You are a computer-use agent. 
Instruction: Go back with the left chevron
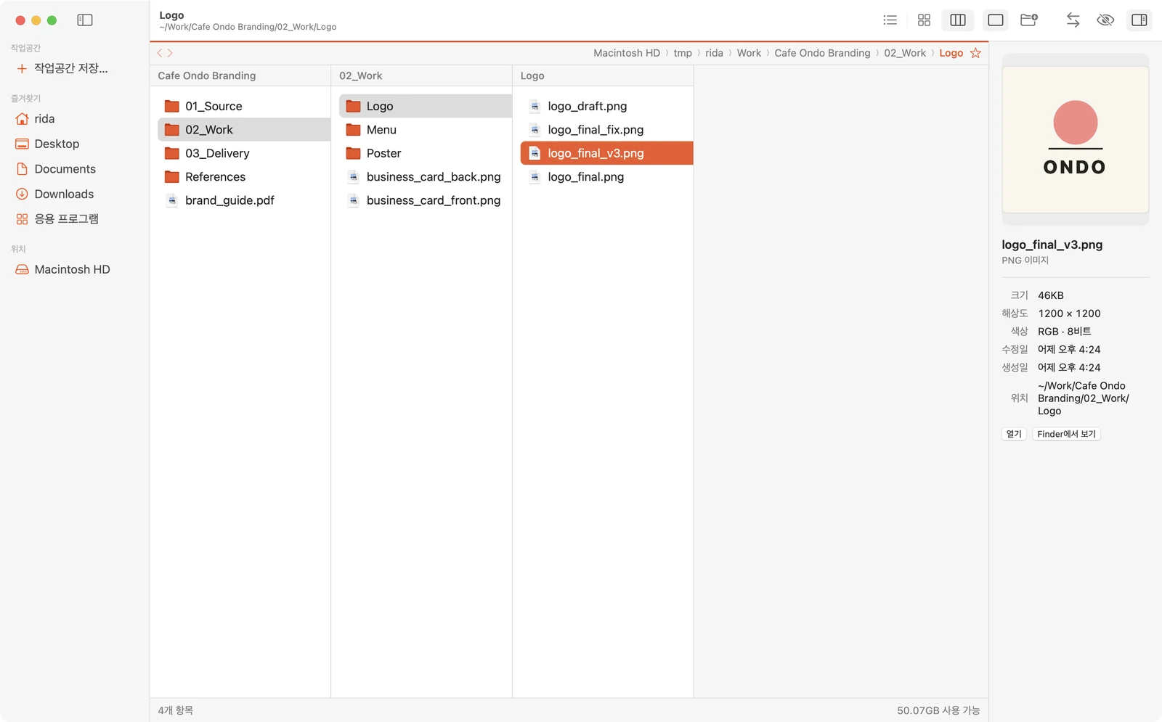tap(160, 53)
